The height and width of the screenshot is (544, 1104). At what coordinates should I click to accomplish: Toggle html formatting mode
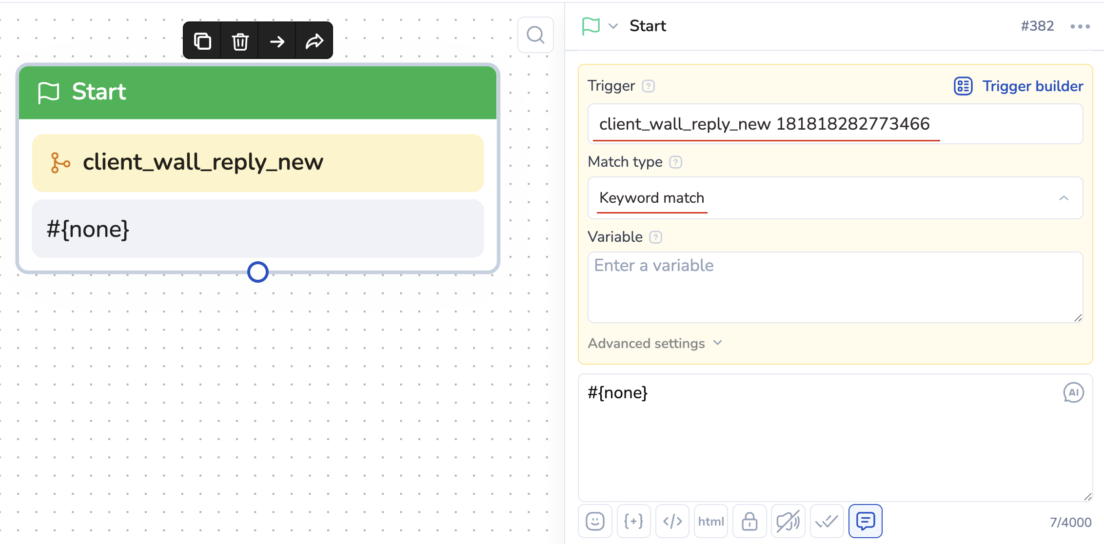tap(711, 521)
